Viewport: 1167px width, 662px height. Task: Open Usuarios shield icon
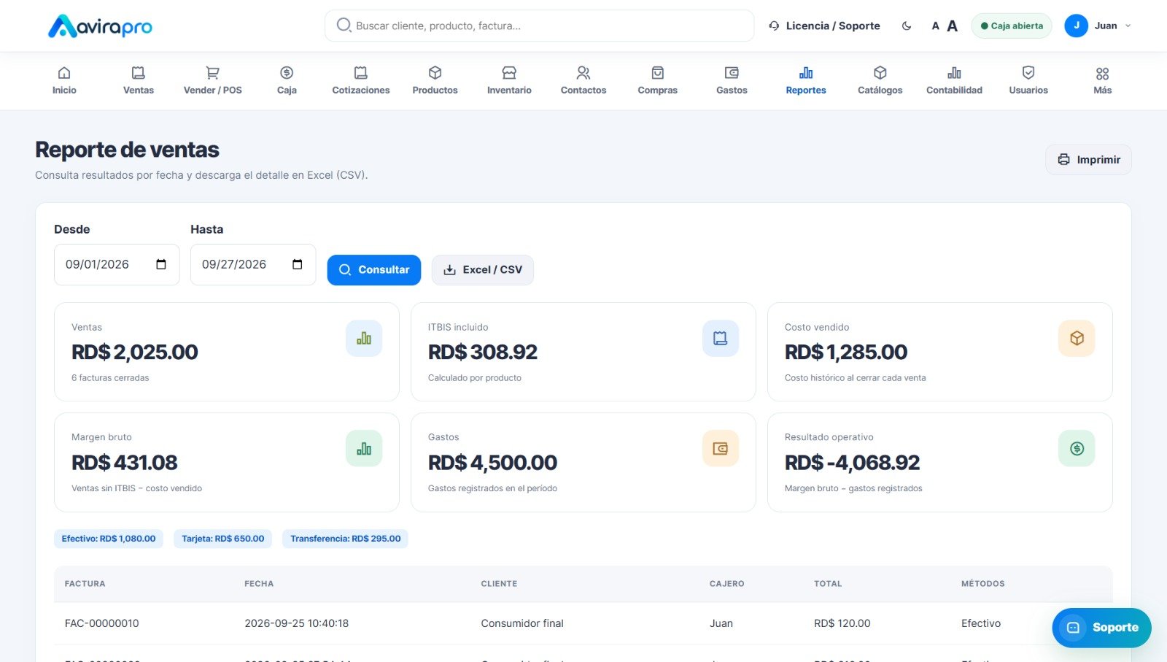tap(1028, 73)
